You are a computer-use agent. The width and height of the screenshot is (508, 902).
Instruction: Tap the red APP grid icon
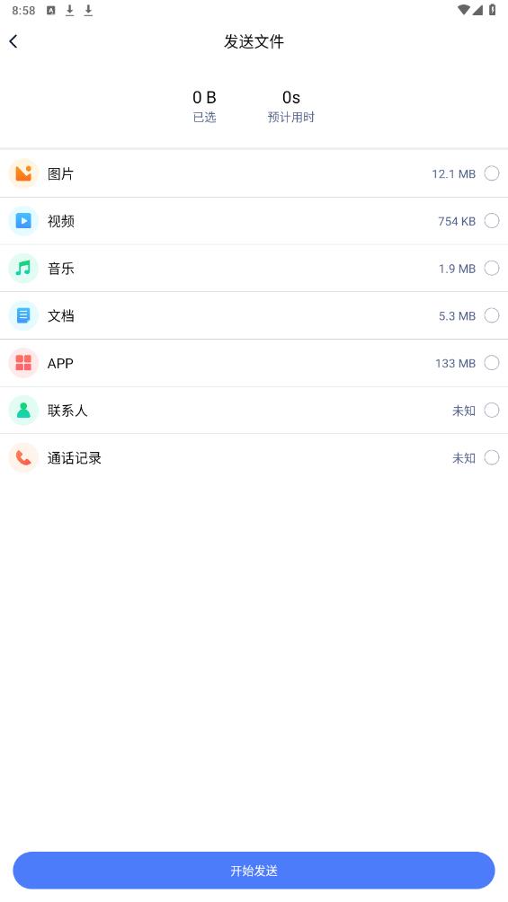[23, 363]
